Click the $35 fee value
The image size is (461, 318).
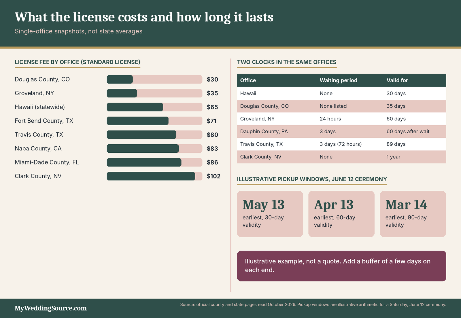click(x=212, y=93)
